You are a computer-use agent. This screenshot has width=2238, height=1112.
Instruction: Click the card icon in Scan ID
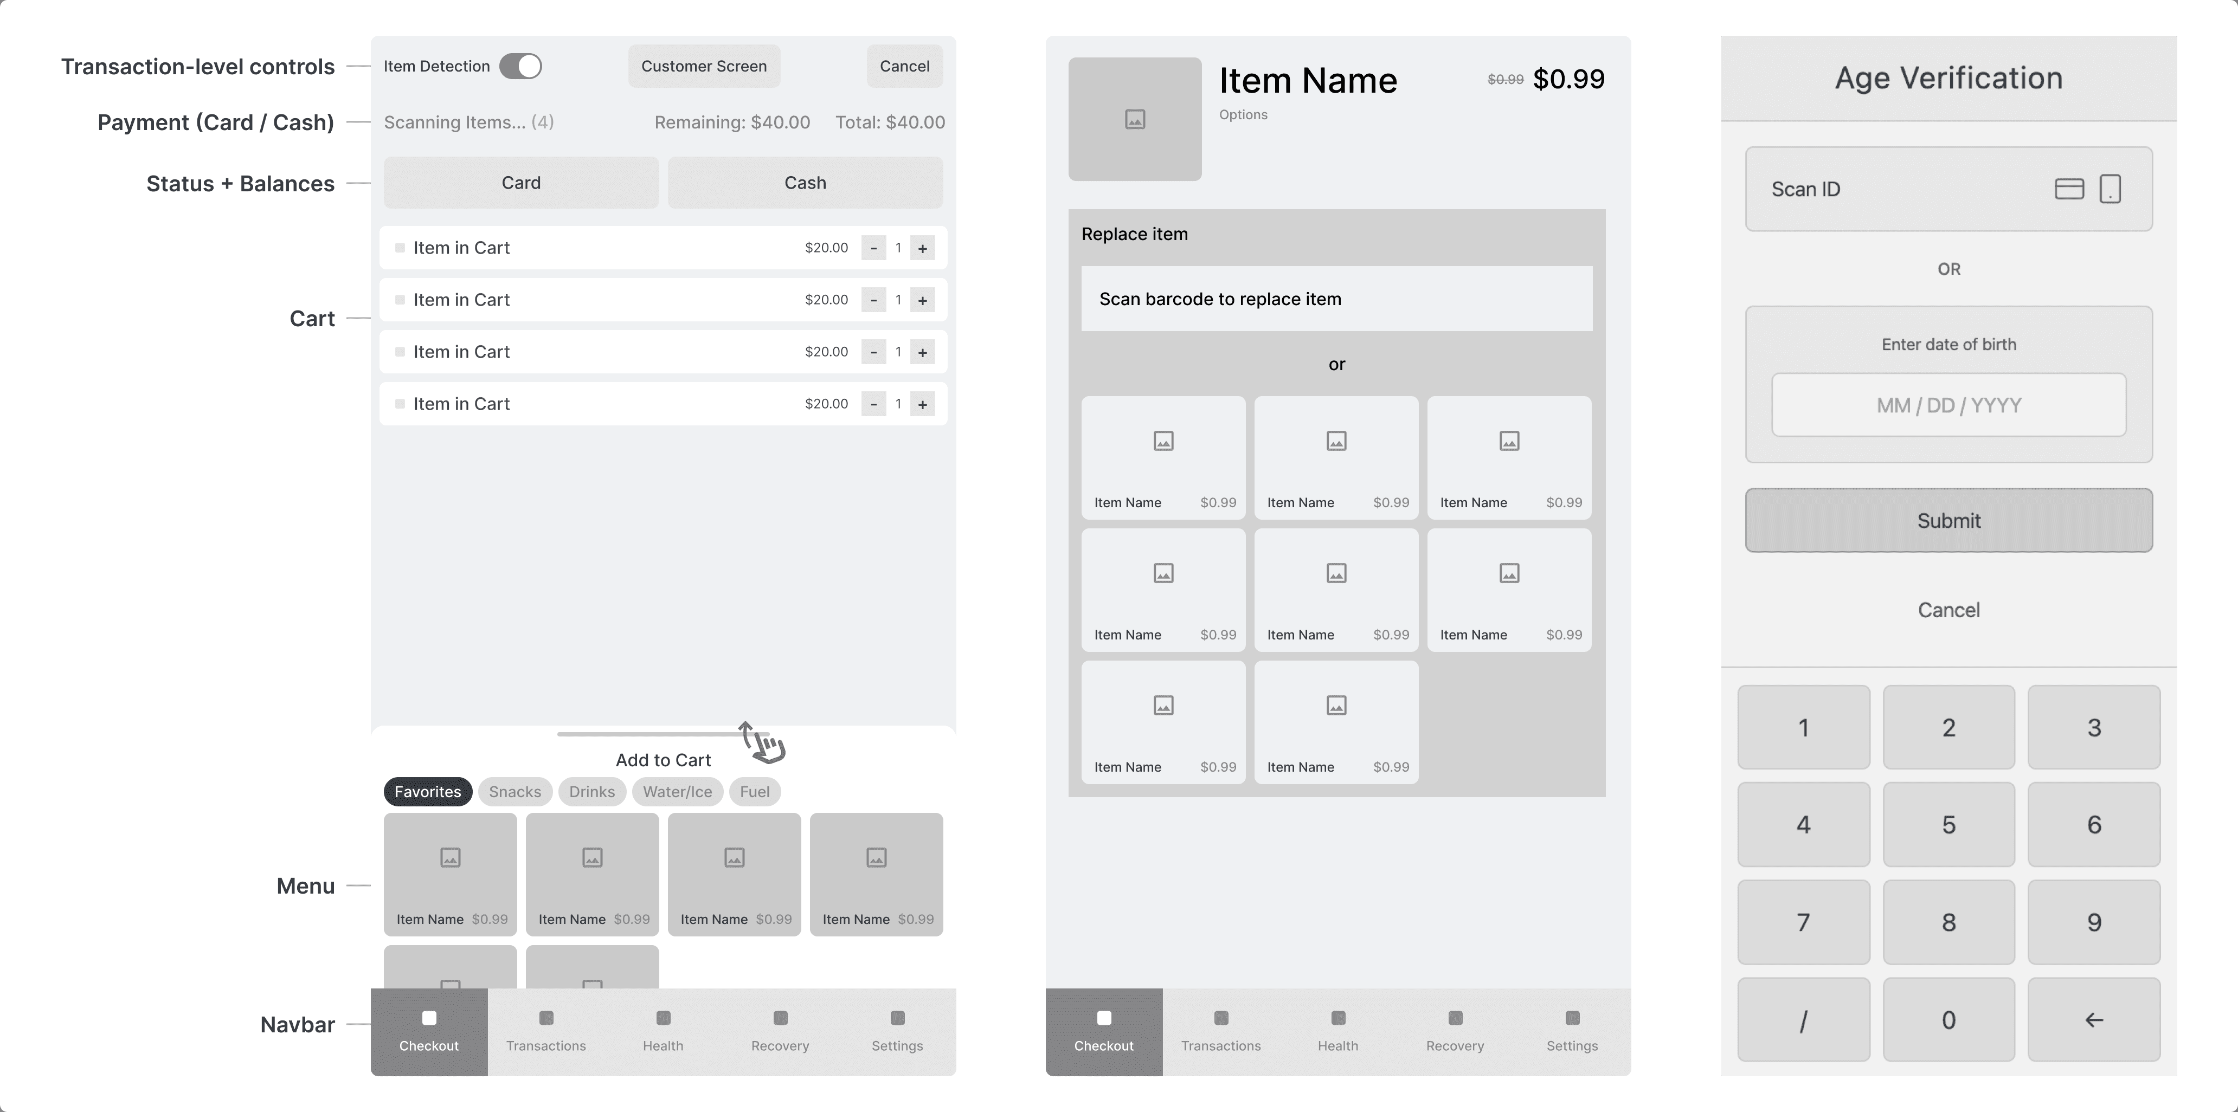pos(2069,189)
